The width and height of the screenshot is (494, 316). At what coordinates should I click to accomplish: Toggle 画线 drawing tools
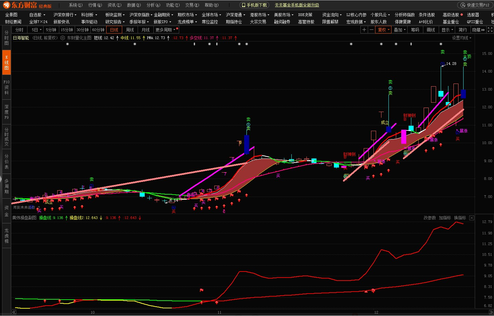tap(431, 30)
